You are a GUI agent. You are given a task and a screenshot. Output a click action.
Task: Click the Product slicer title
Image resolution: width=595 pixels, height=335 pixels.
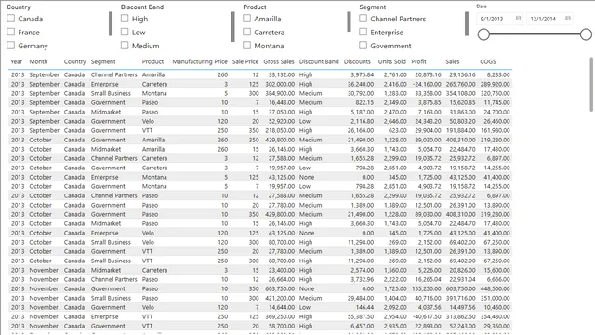tap(255, 7)
